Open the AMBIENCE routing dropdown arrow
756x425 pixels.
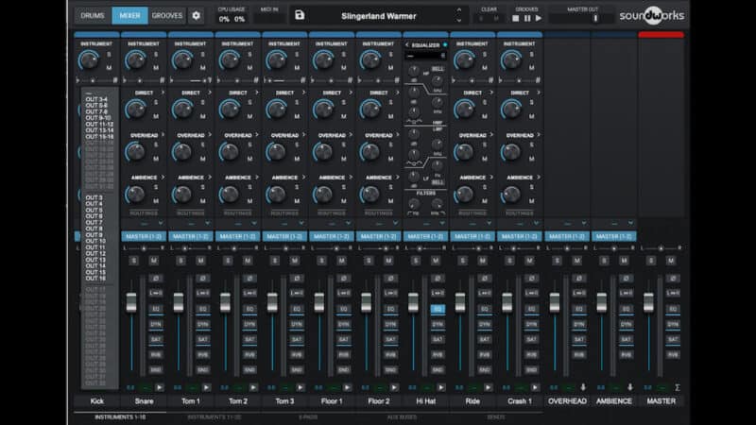[x=630, y=223]
